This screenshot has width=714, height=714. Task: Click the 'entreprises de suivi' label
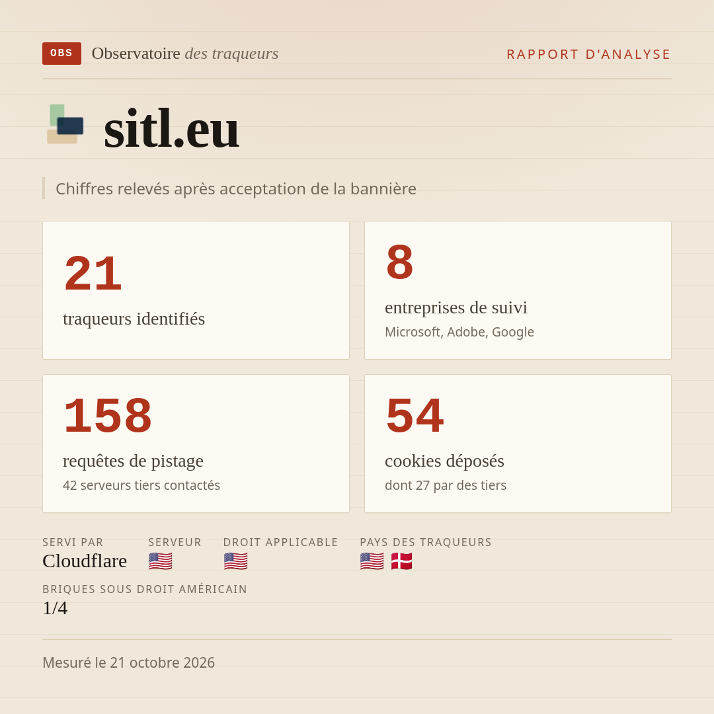[456, 307]
